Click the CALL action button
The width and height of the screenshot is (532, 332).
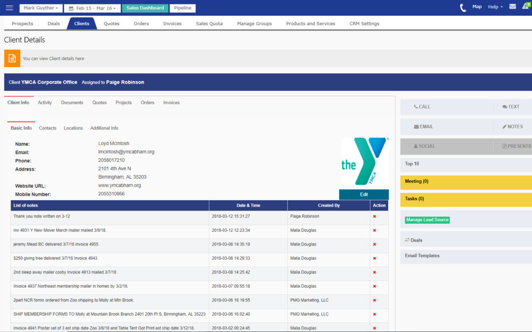[422, 107]
